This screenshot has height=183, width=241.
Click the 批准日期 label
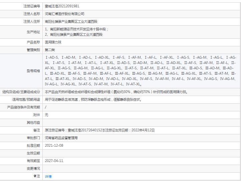click(33, 146)
